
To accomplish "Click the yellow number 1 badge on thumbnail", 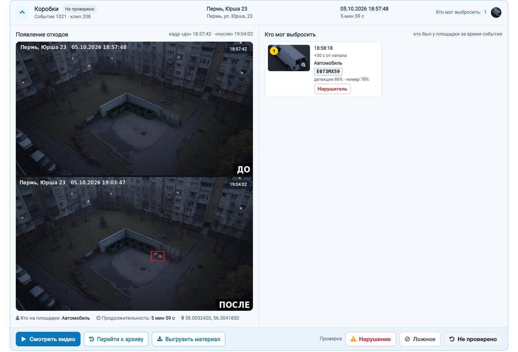I will pos(274,51).
